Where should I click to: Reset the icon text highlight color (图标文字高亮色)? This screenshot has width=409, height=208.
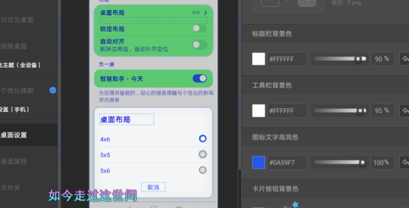pos(404,162)
